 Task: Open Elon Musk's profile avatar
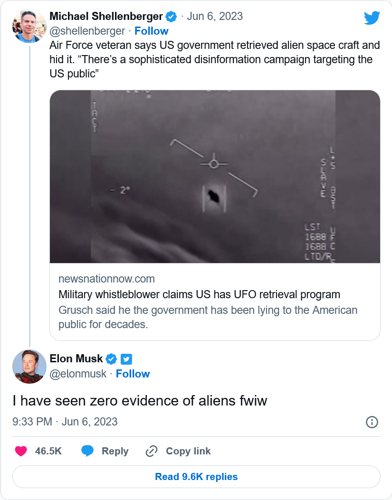coord(29,367)
